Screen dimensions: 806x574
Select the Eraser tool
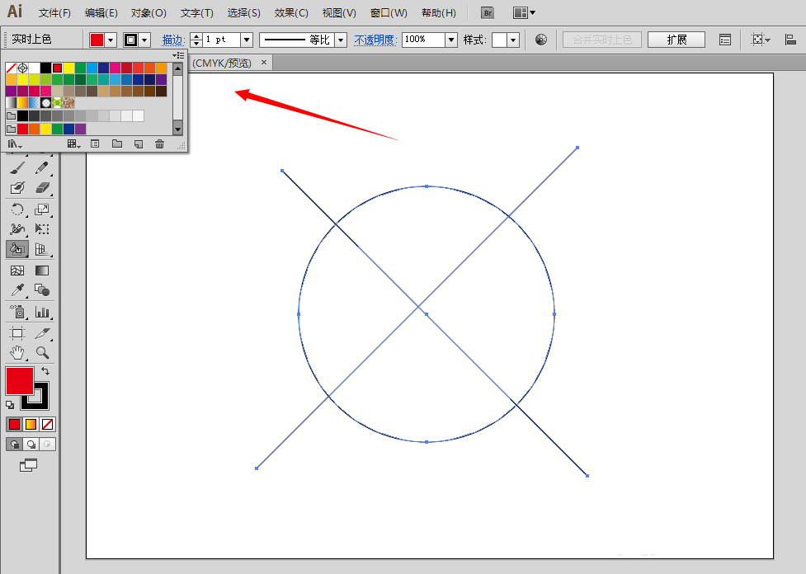[x=42, y=188]
